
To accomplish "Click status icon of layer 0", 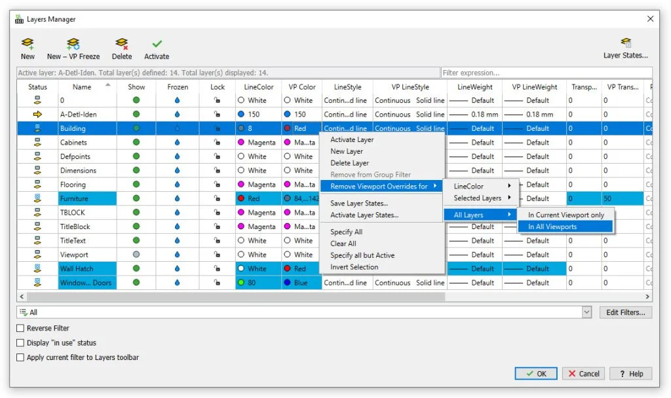I will (37, 101).
